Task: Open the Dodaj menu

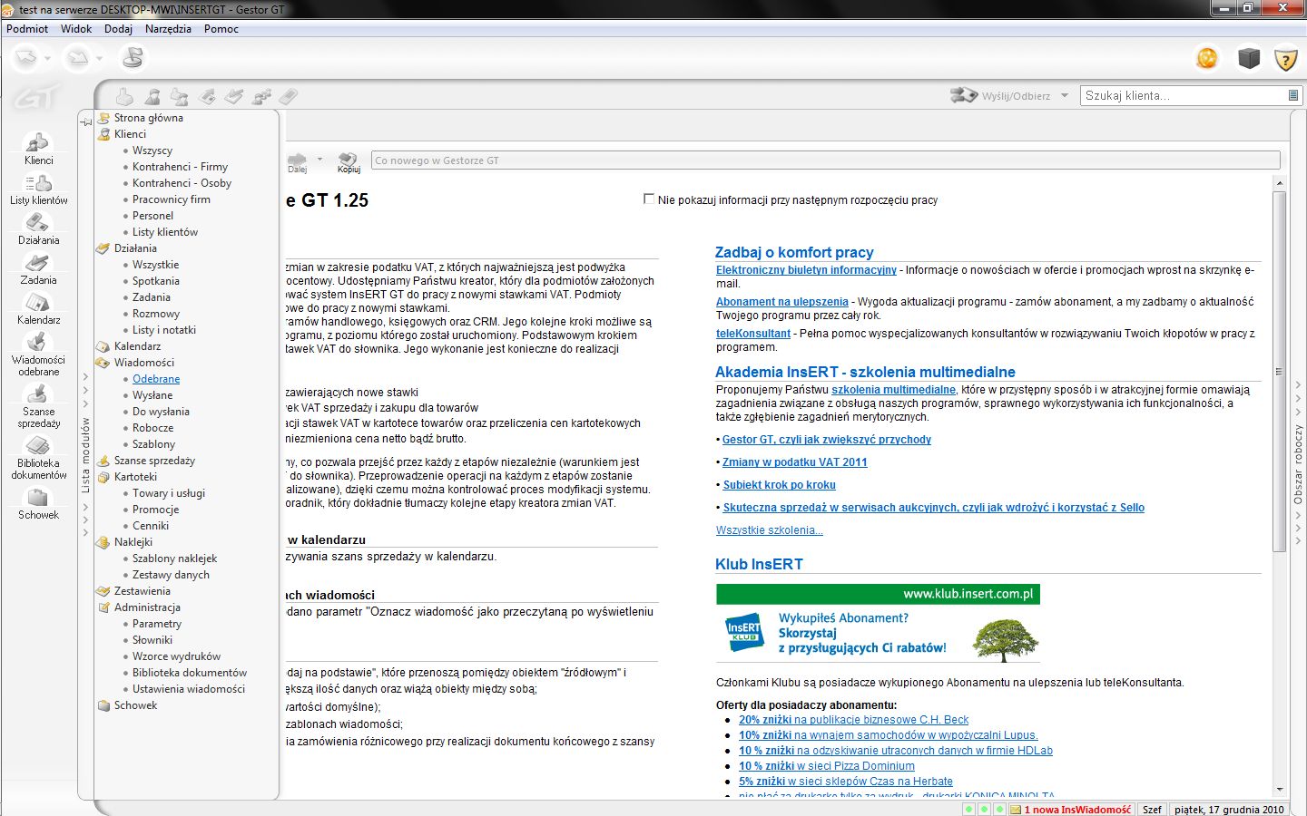Action: click(x=118, y=29)
